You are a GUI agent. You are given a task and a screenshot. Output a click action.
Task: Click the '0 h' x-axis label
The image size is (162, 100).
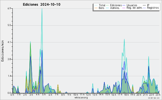click(x=12, y=95)
